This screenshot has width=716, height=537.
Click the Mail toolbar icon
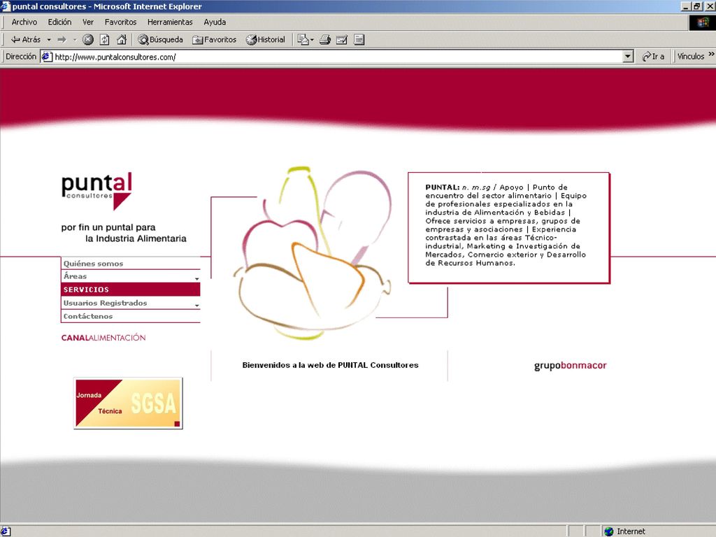click(305, 40)
